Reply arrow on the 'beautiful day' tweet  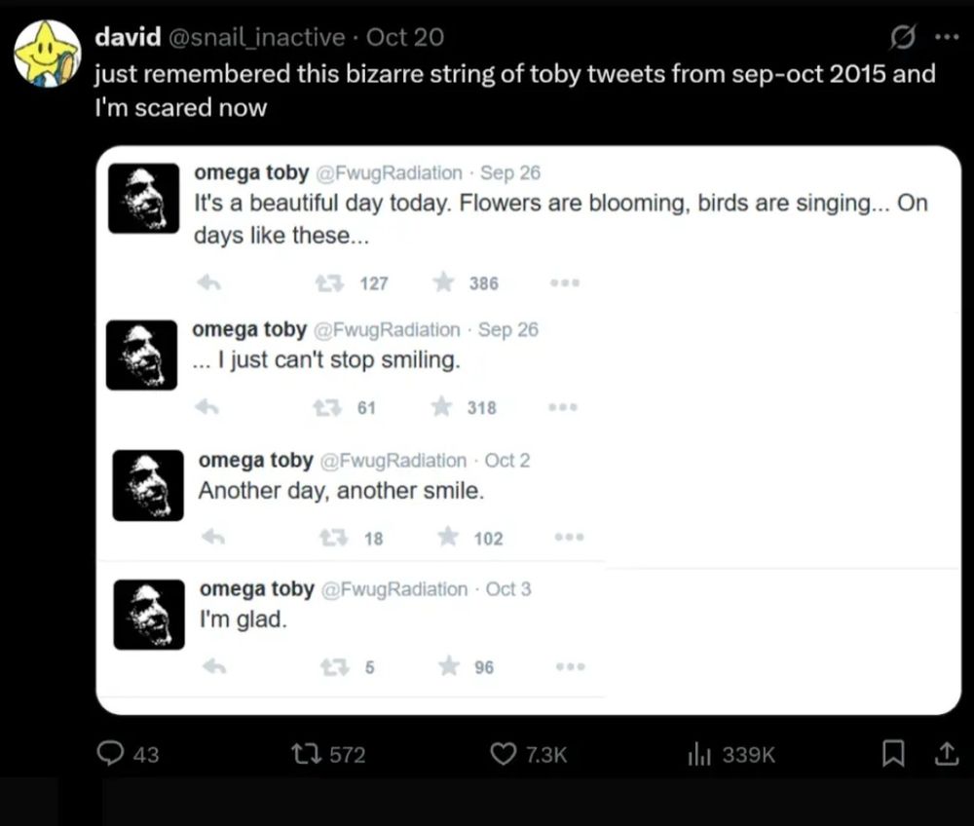point(209,282)
